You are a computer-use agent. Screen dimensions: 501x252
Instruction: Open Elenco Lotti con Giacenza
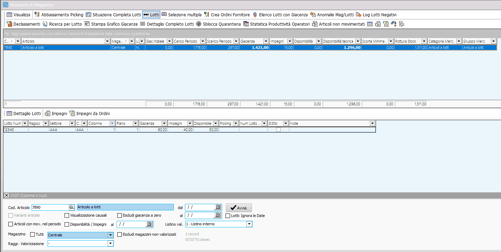click(280, 15)
